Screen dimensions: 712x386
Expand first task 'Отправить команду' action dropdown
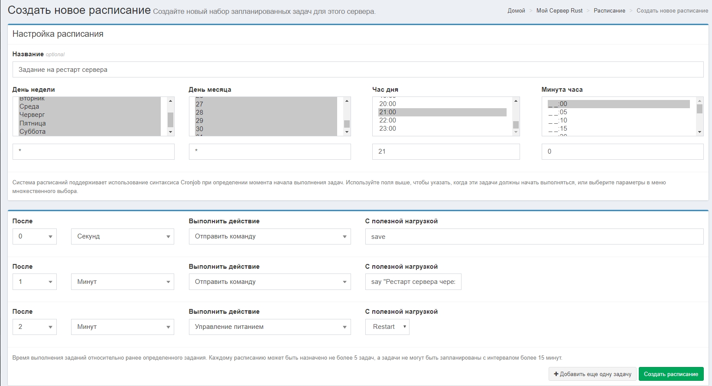pyautogui.click(x=270, y=237)
